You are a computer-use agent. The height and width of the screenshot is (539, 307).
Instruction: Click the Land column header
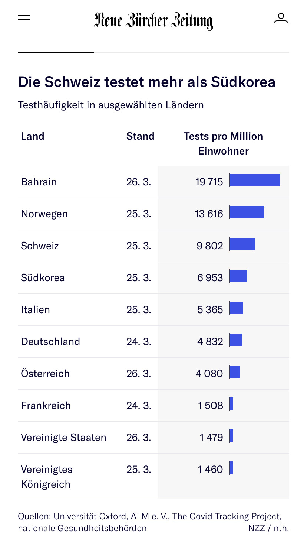(x=33, y=136)
